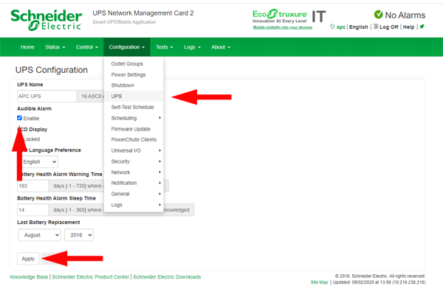Open Schneider Electric Downloads link
The width and height of the screenshot is (443, 294).
[x=167, y=277]
